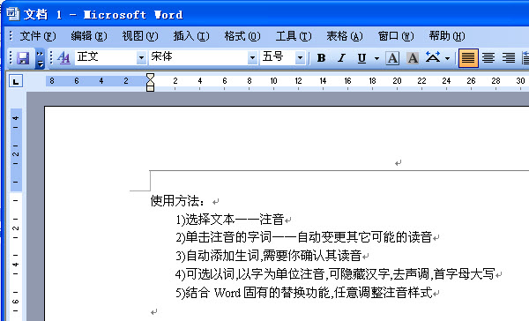This screenshot has width=529, height=321.
Task: Center align the paragraph
Action: [488, 58]
